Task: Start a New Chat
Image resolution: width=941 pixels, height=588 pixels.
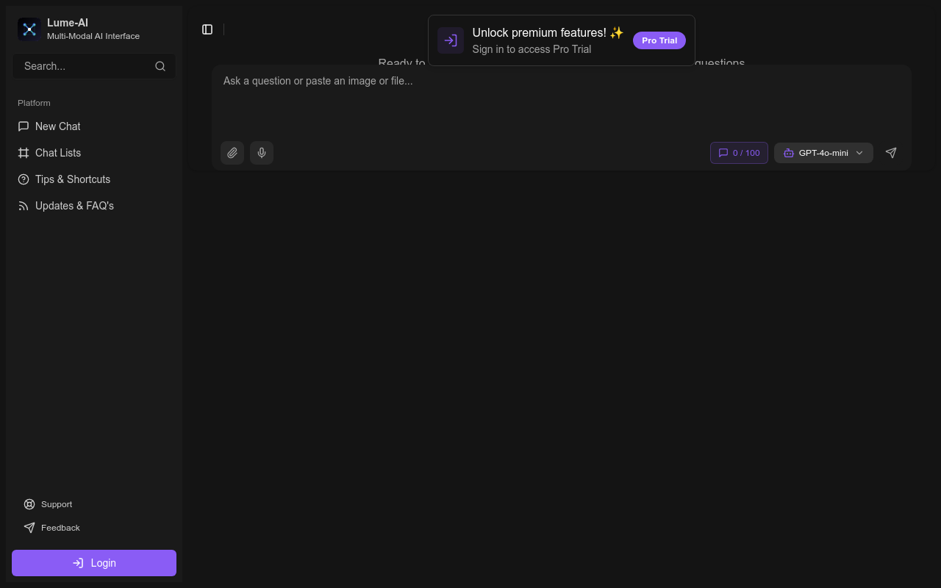Action: pyautogui.click(x=57, y=126)
